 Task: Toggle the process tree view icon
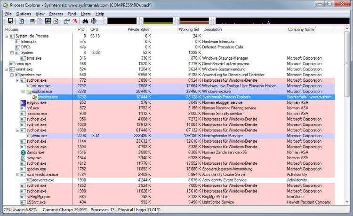40,21
